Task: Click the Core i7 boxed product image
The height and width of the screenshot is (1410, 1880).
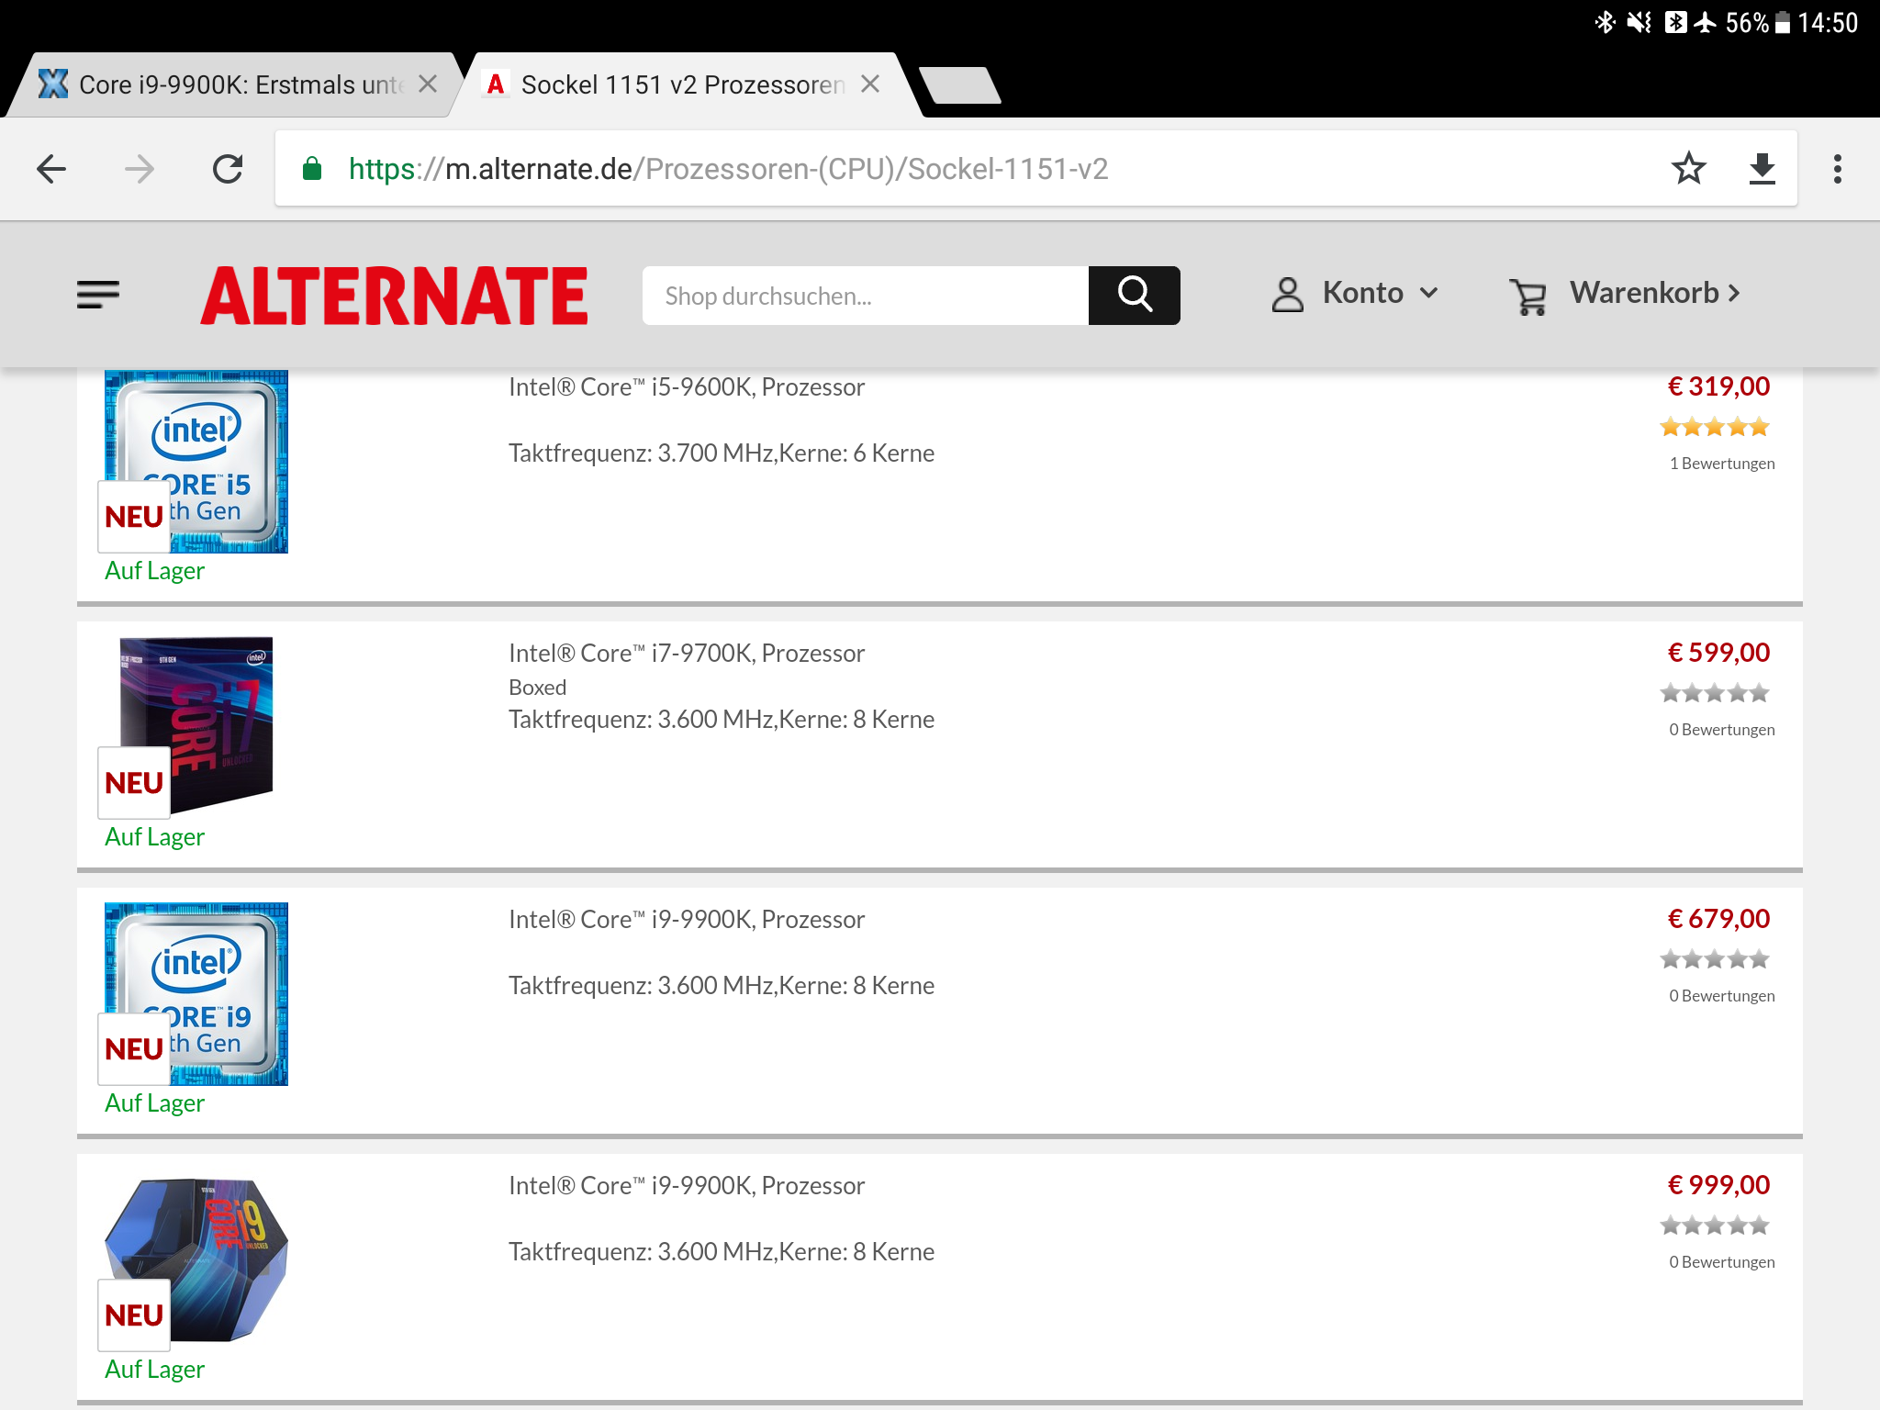Action: [196, 725]
